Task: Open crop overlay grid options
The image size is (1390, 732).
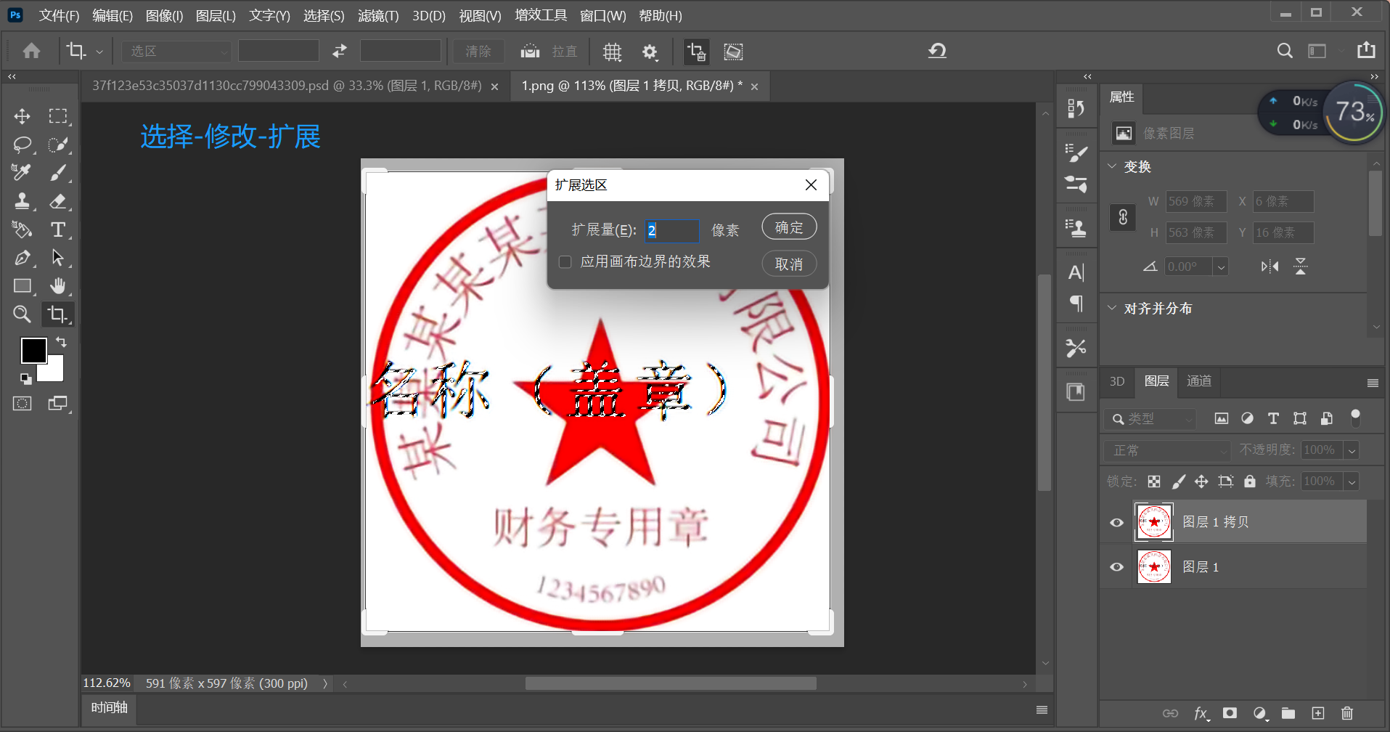Action: point(613,52)
